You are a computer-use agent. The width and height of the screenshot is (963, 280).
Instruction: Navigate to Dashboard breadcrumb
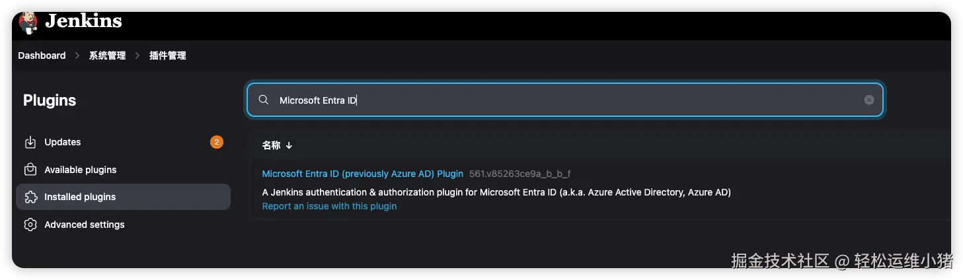[x=42, y=55]
